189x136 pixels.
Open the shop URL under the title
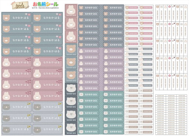tap(49, 8)
